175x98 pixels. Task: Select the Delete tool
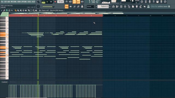[23, 10]
